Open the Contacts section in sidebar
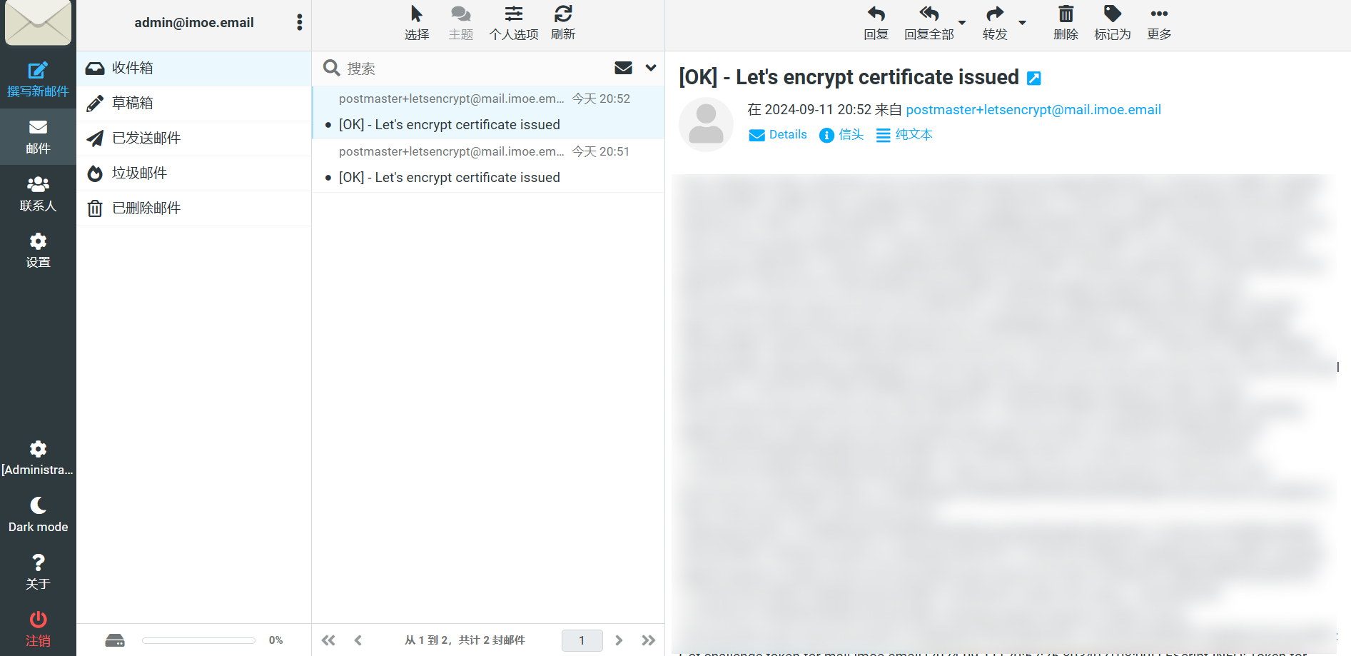This screenshot has width=1351, height=656. pos(38,194)
